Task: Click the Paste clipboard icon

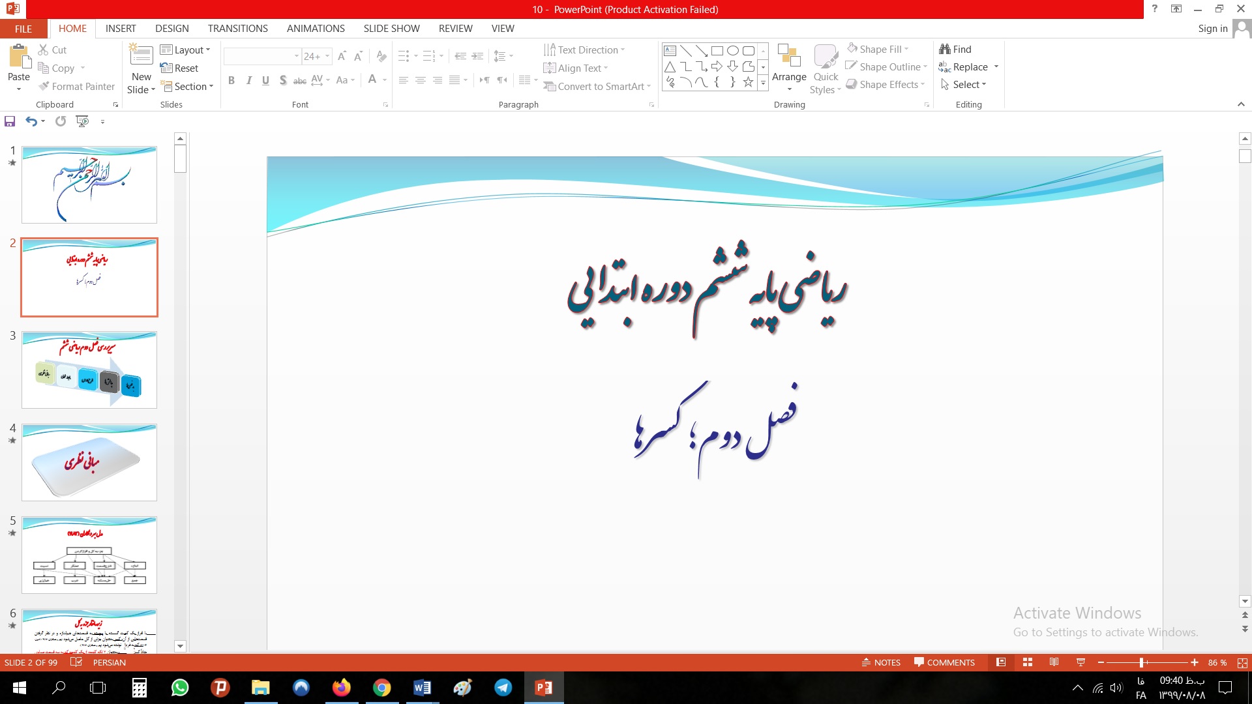Action: tap(19, 57)
